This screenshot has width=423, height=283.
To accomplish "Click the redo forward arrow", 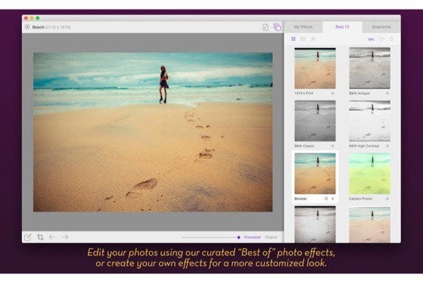I will pyautogui.click(x=65, y=237).
